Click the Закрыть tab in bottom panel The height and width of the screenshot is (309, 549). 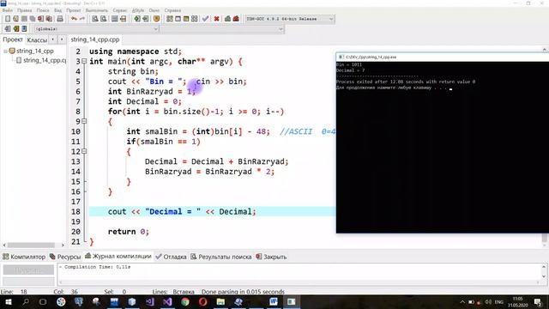(271, 257)
